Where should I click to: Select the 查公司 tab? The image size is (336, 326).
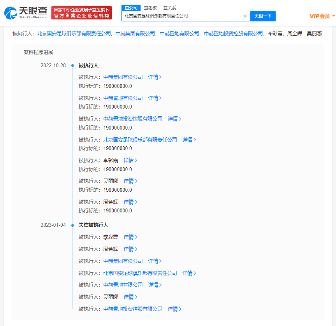point(131,7)
